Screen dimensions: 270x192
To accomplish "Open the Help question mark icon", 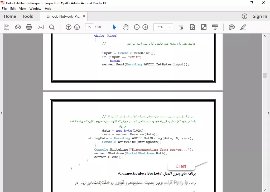I will pos(244,16).
